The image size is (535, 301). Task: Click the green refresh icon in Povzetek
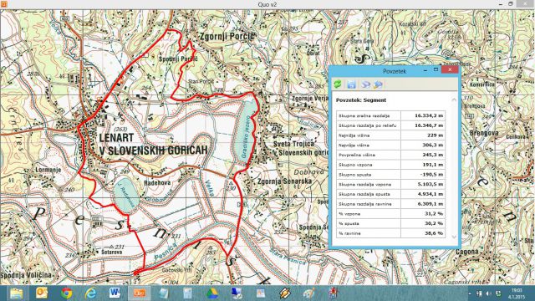point(338,84)
